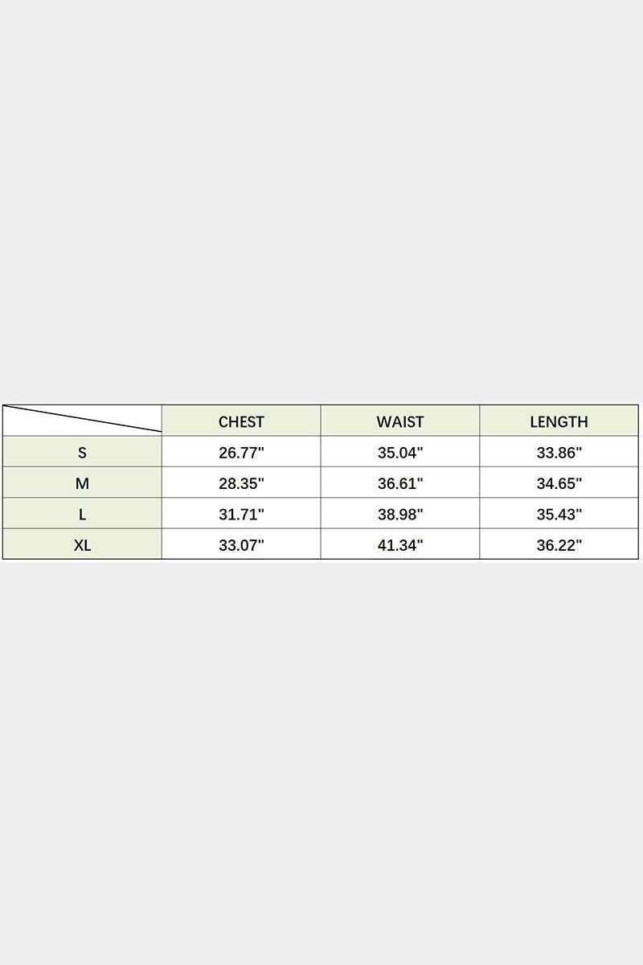Click the diagonal-split top-left table cell
This screenshot has width=643, height=965.
pos(82,421)
